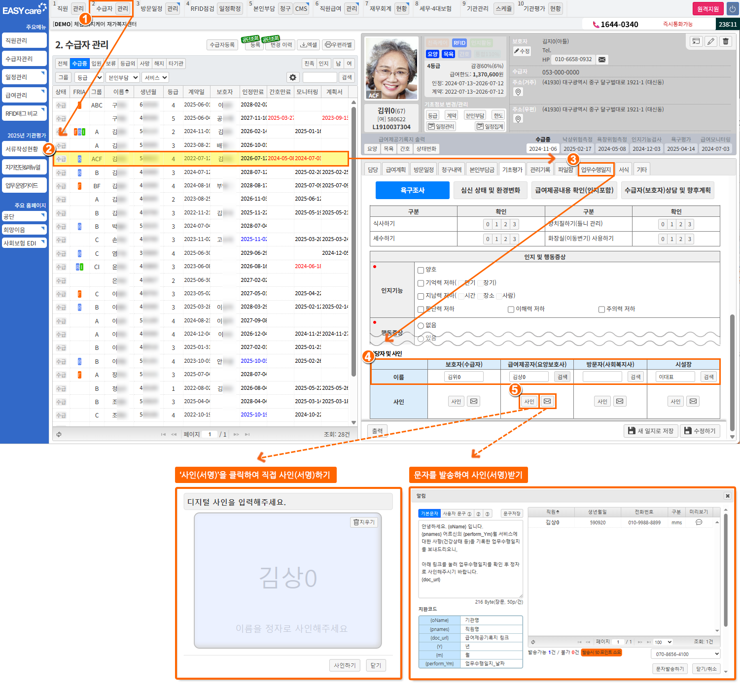Click recipient search input field
Screen dimensions: 740x690
click(319, 77)
